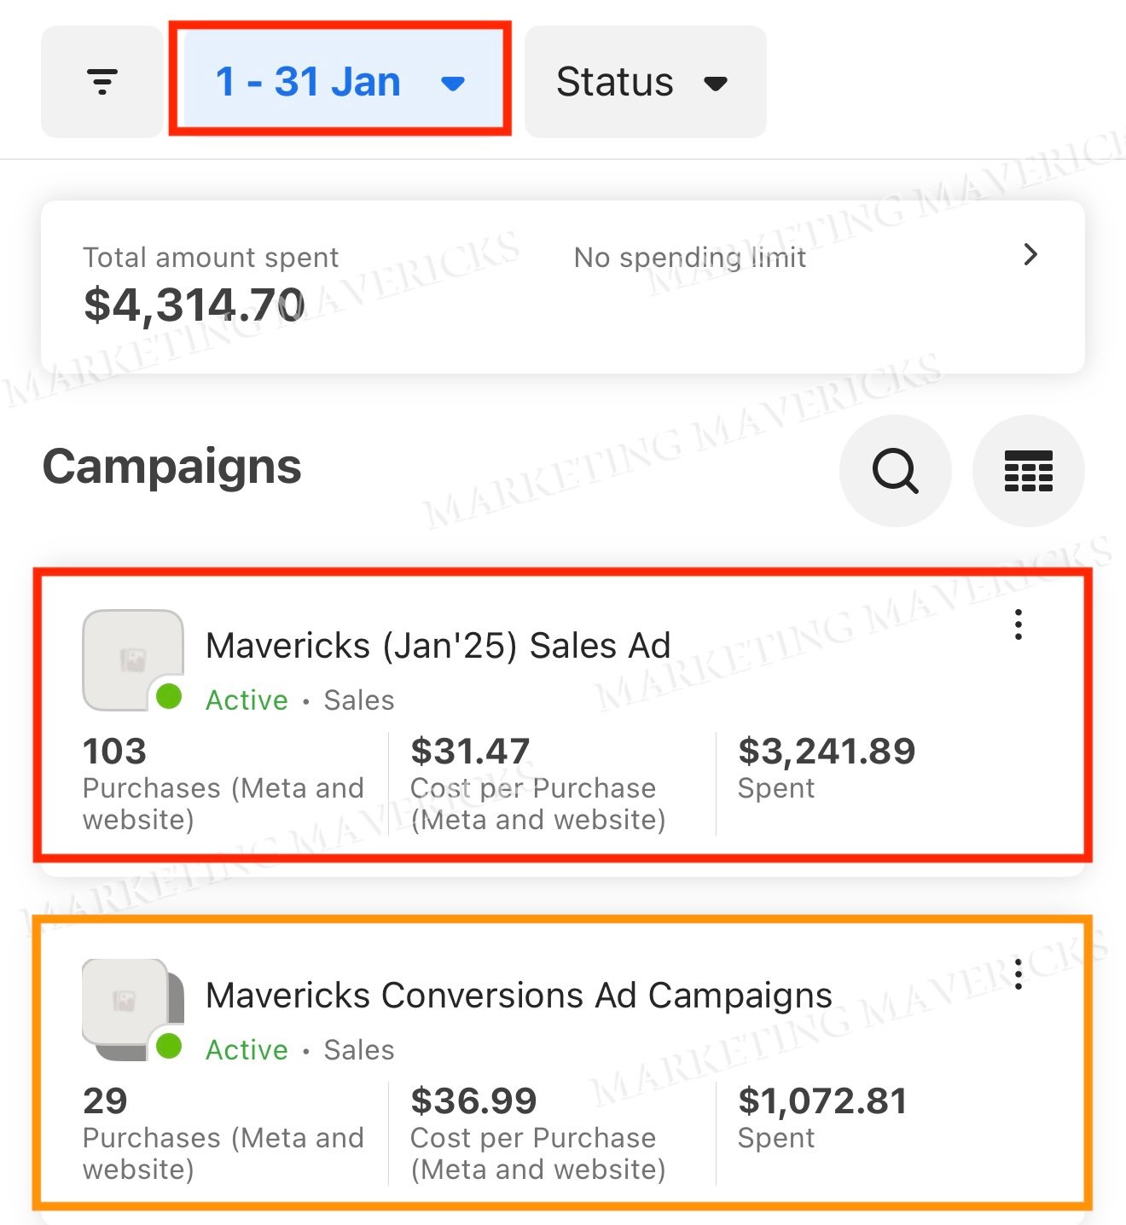Viewport: 1126px width, 1225px height.
Task: Tap the No spending limit text
Action: coord(689,257)
